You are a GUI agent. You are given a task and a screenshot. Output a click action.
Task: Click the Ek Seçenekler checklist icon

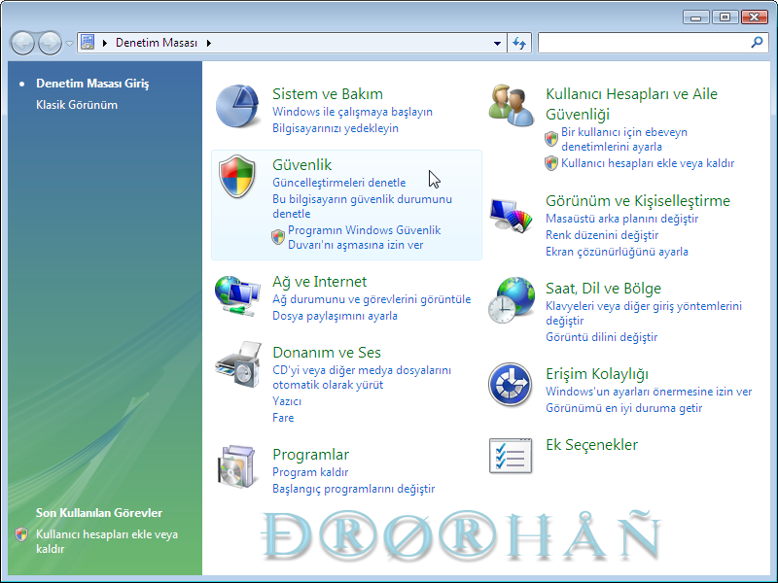click(511, 456)
